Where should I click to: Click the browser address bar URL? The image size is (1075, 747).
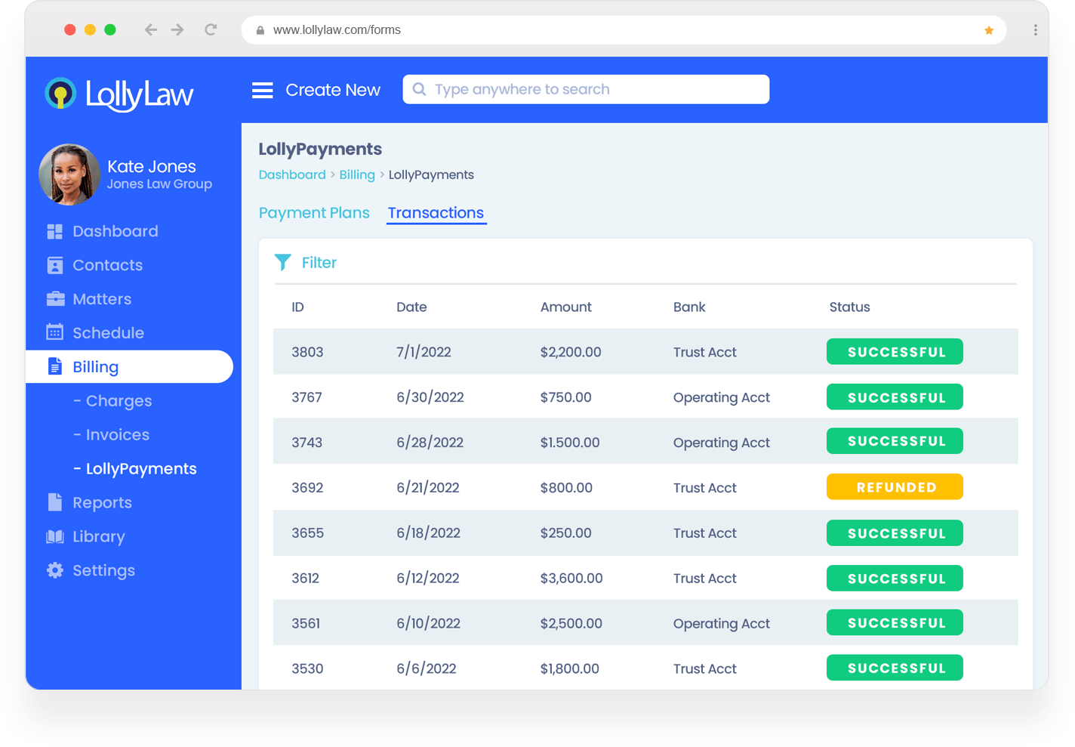(x=337, y=30)
